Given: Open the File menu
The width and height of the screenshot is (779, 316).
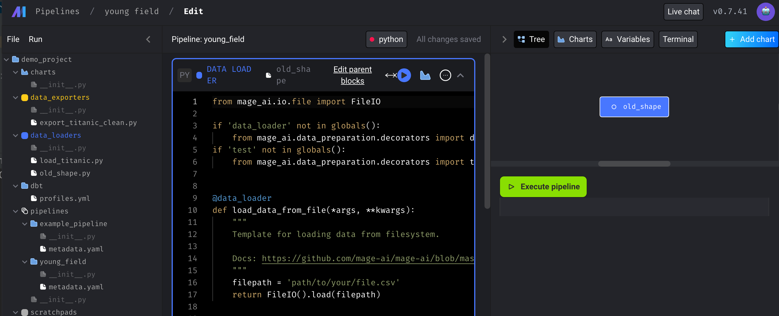Looking at the screenshot, I should (x=13, y=39).
